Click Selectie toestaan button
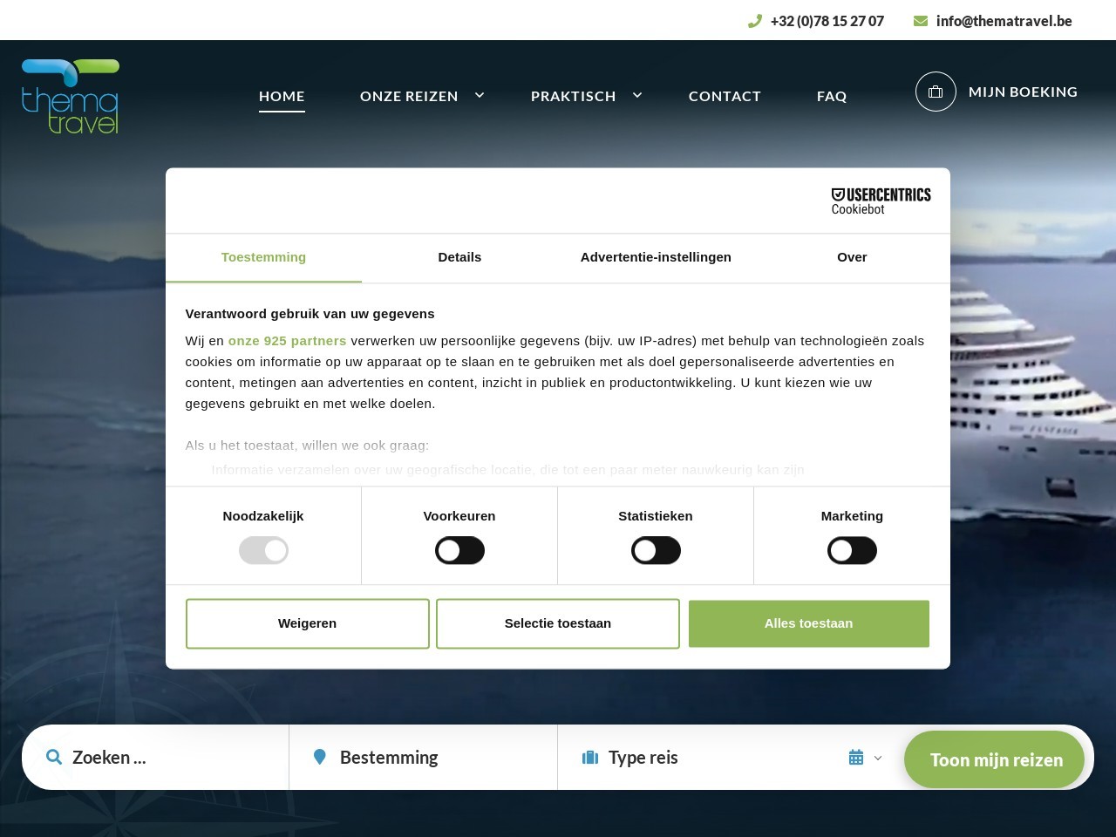The width and height of the screenshot is (1116, 837). pos(558,623)
